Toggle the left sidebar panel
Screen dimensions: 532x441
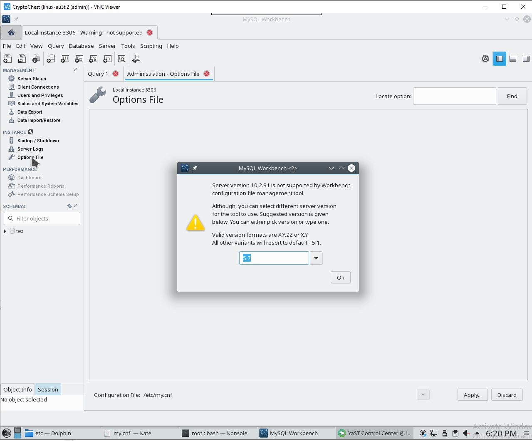click(x=500, y=59)
